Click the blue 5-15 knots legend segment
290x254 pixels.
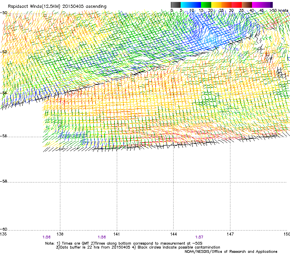tap(191, 5)
